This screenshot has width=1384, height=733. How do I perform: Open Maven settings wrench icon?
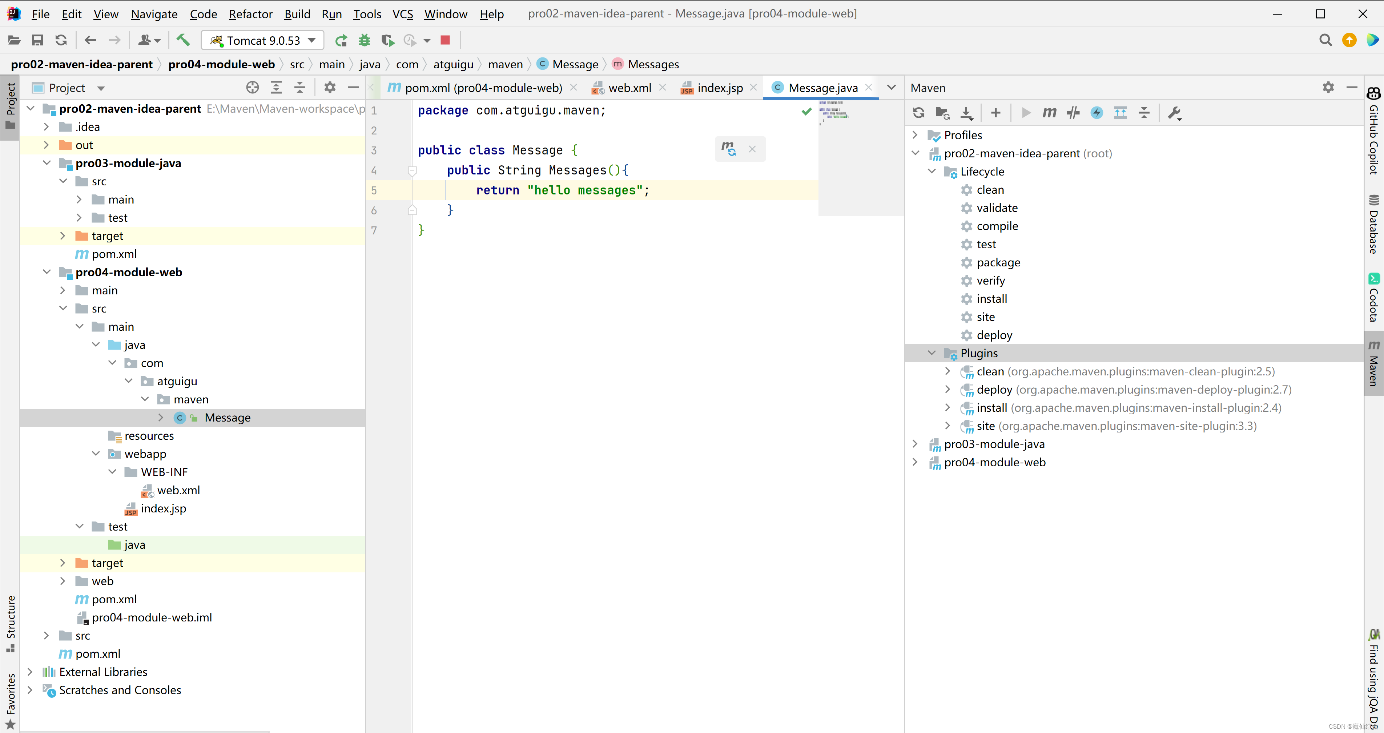tap(1174, 113)
